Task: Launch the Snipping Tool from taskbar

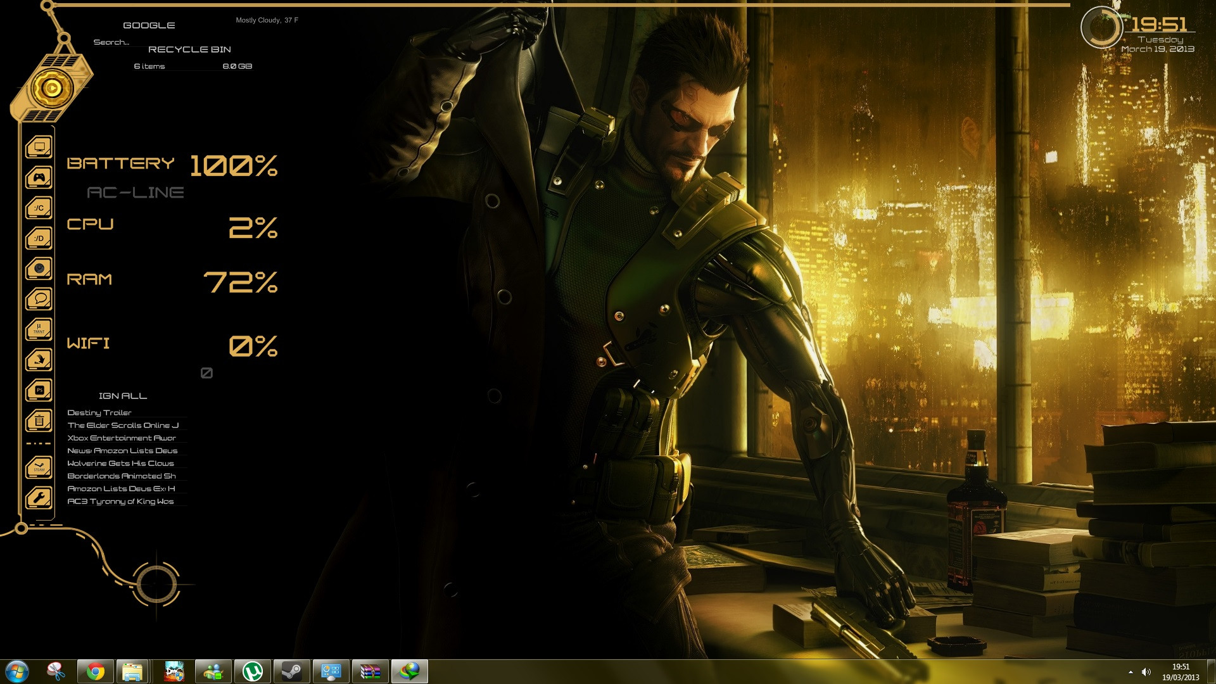Action: (x=56, y=671)
